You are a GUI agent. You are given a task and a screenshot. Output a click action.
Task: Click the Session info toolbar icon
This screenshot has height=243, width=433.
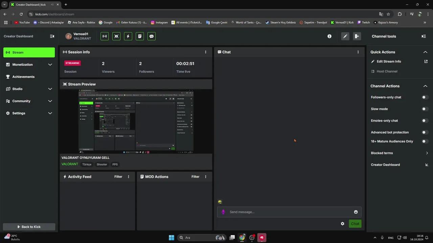click(105, 36)
